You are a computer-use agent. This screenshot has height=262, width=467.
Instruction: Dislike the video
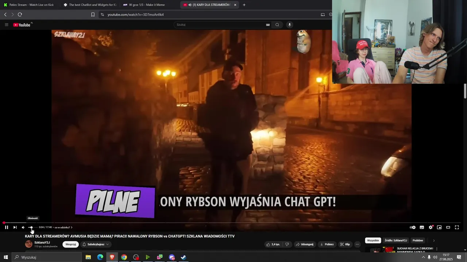(x=287, y=244)
